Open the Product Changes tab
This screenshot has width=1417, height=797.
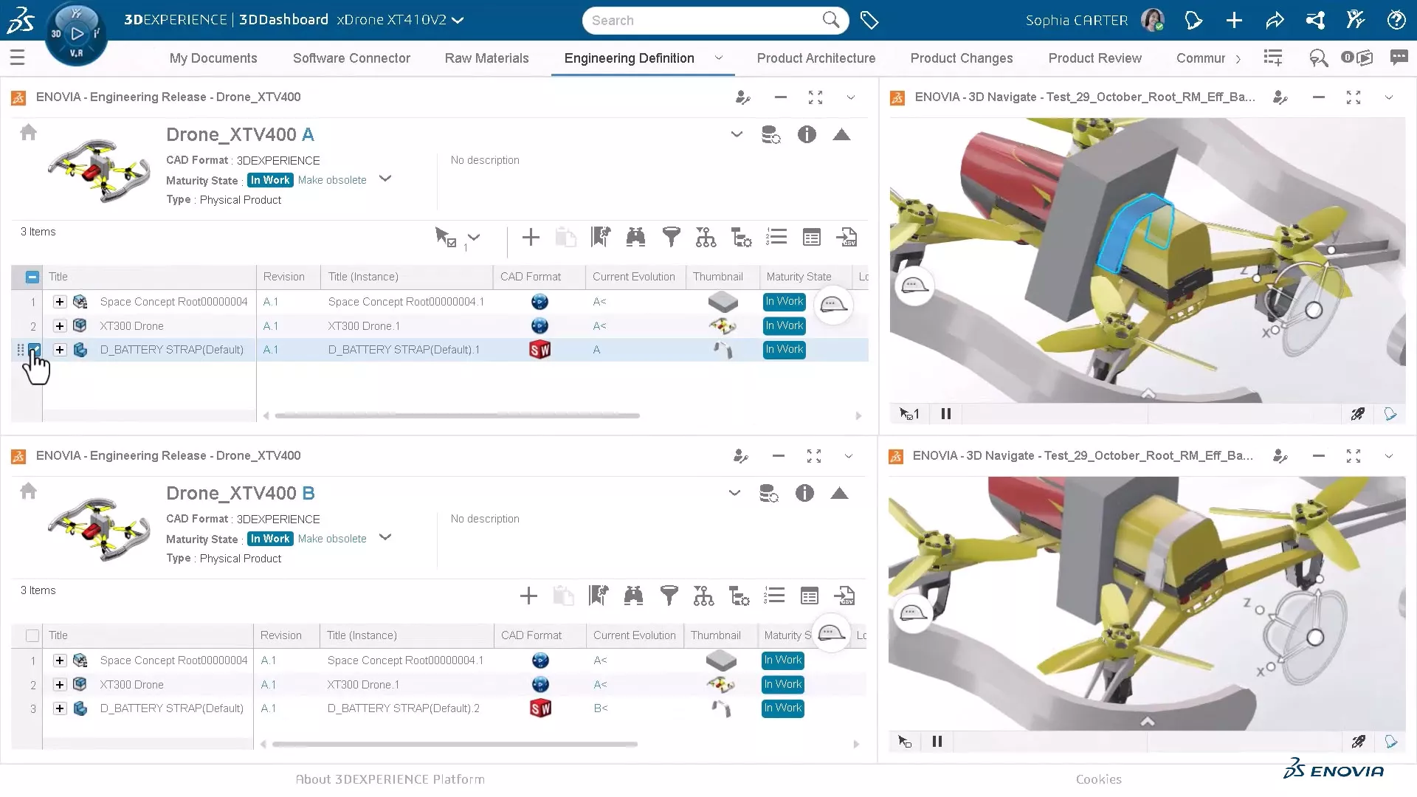pyautogui.click(x=962, y=58)
